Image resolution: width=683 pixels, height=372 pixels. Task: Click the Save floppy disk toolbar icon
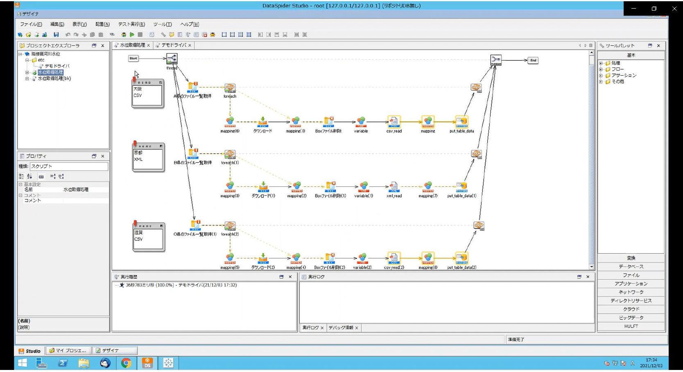point(56,35)
